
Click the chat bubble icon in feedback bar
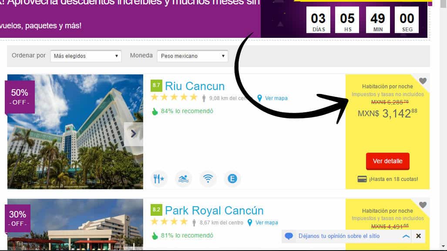point(289,236)
